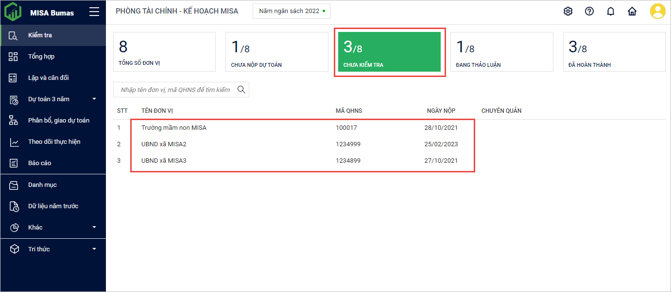Click the search magnifier icon

coord(241,90)
